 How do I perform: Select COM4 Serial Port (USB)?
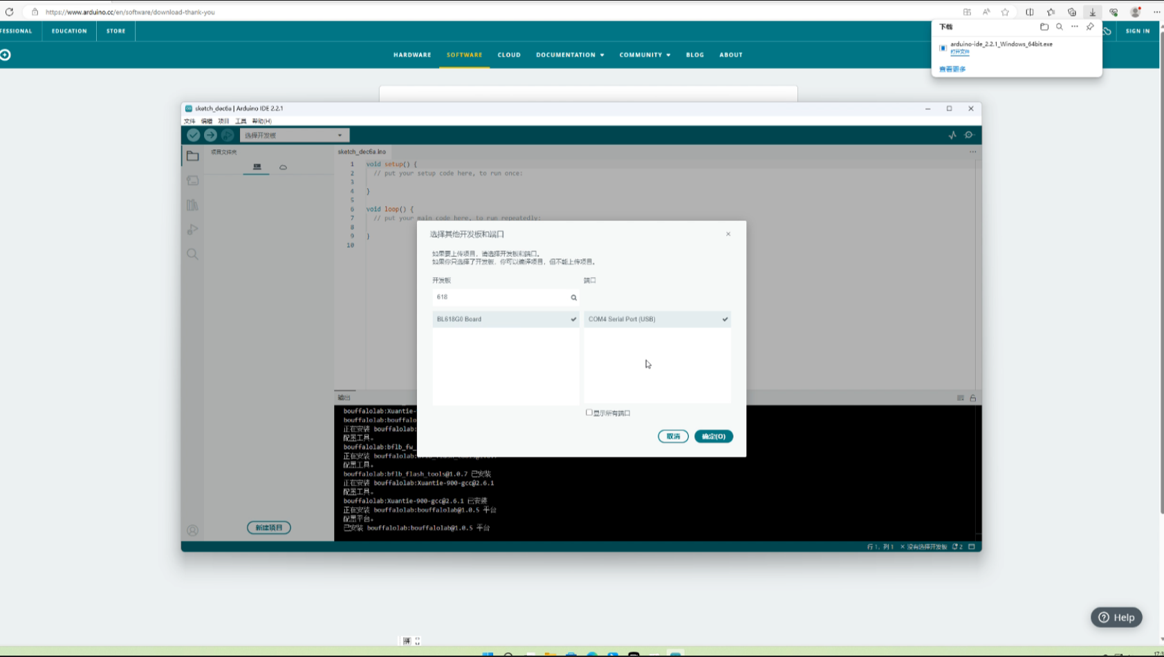click(x=657, y=319)
